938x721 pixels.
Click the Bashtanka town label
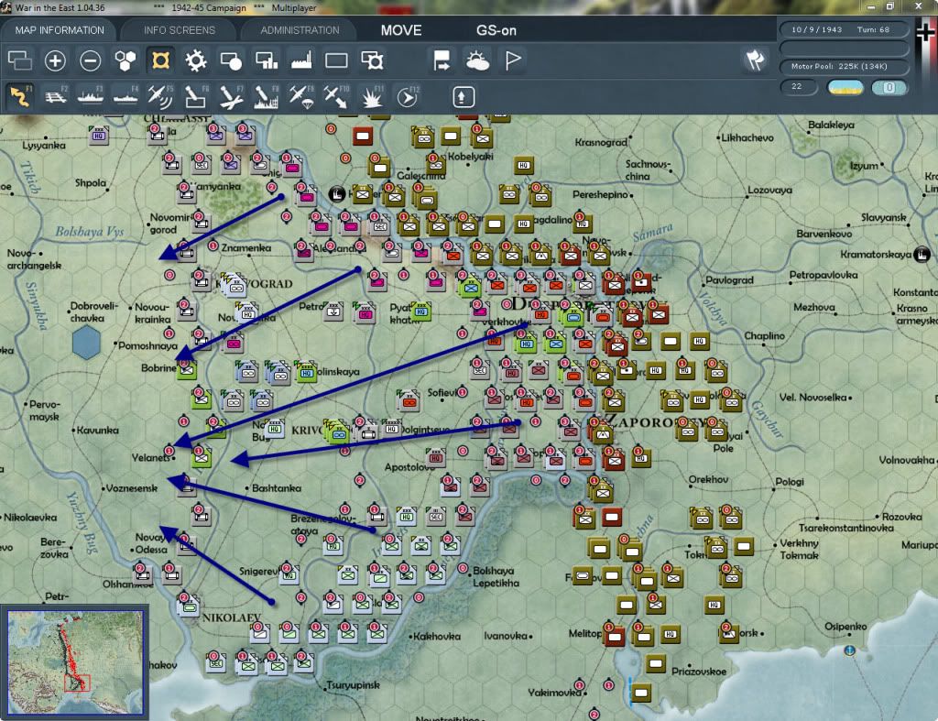[277, 488]
